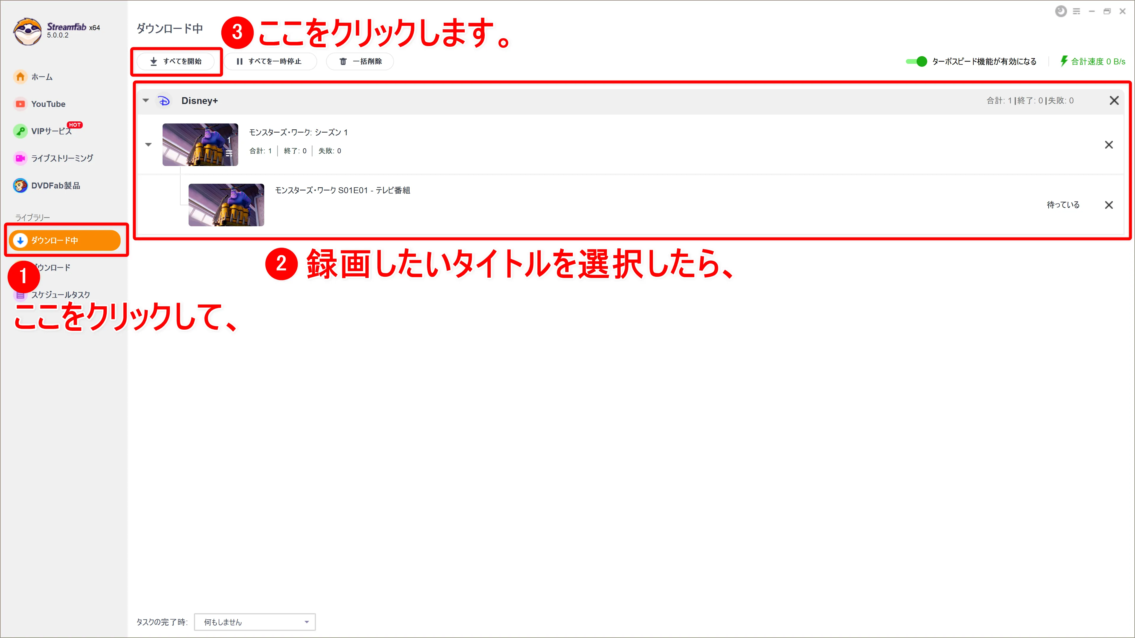Click モンスターズ・ワーク S01E01 - テレビ番組 title
Image resolution: width=1135 pixels, height=638 pixels.
click(342, 190)
